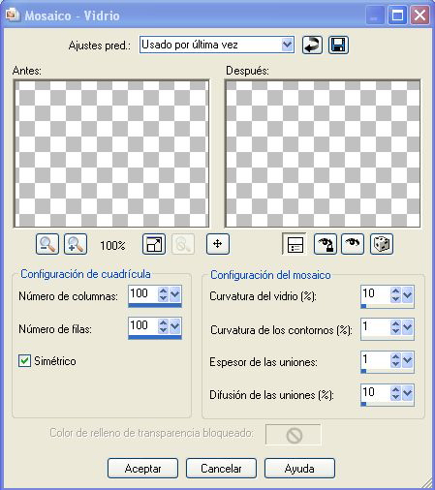The image size is (435, 490).
Task: Uncheck the Simétrico checkbox
Action: click(x=24, y=360)
